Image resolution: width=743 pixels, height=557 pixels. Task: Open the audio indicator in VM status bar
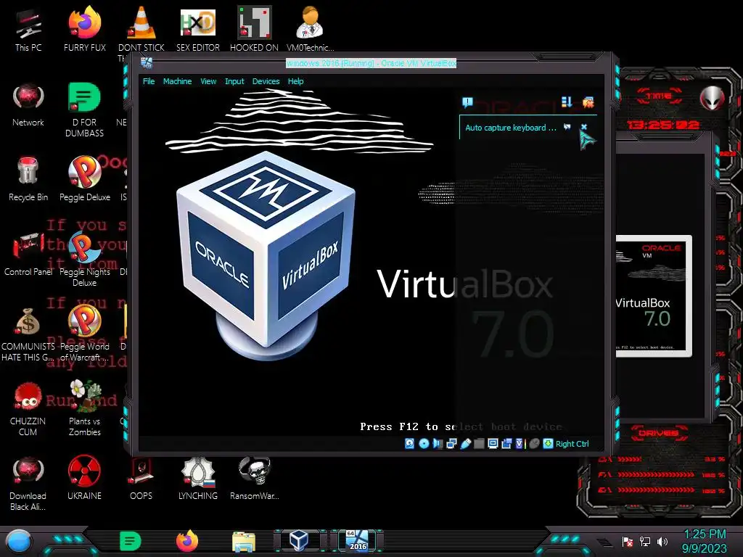click(438, 443)
